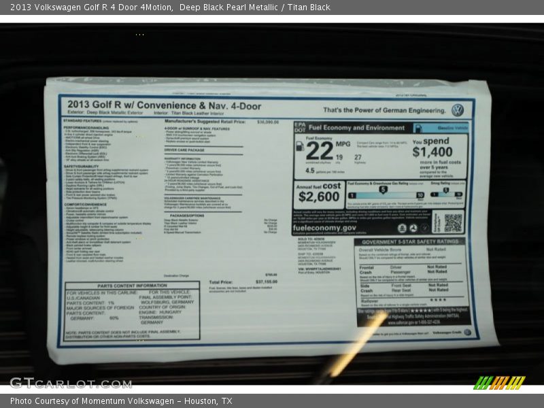Click the gas pump icon next to Gasoline Vehicle
This screenshot has height=408, width=544.
click(418, 129)
